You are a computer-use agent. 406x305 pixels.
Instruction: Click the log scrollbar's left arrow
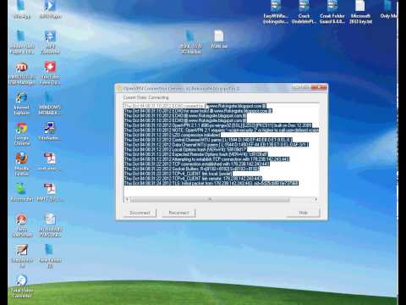coord(127,199)
